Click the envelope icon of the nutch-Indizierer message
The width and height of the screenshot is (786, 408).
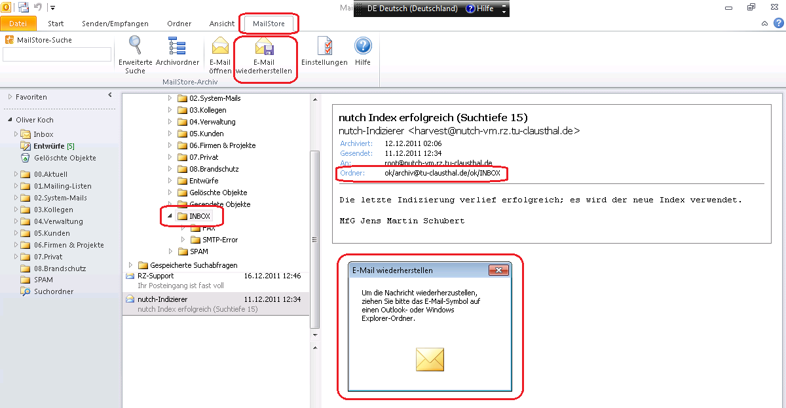pyautogui.click(x=130, y=299)
